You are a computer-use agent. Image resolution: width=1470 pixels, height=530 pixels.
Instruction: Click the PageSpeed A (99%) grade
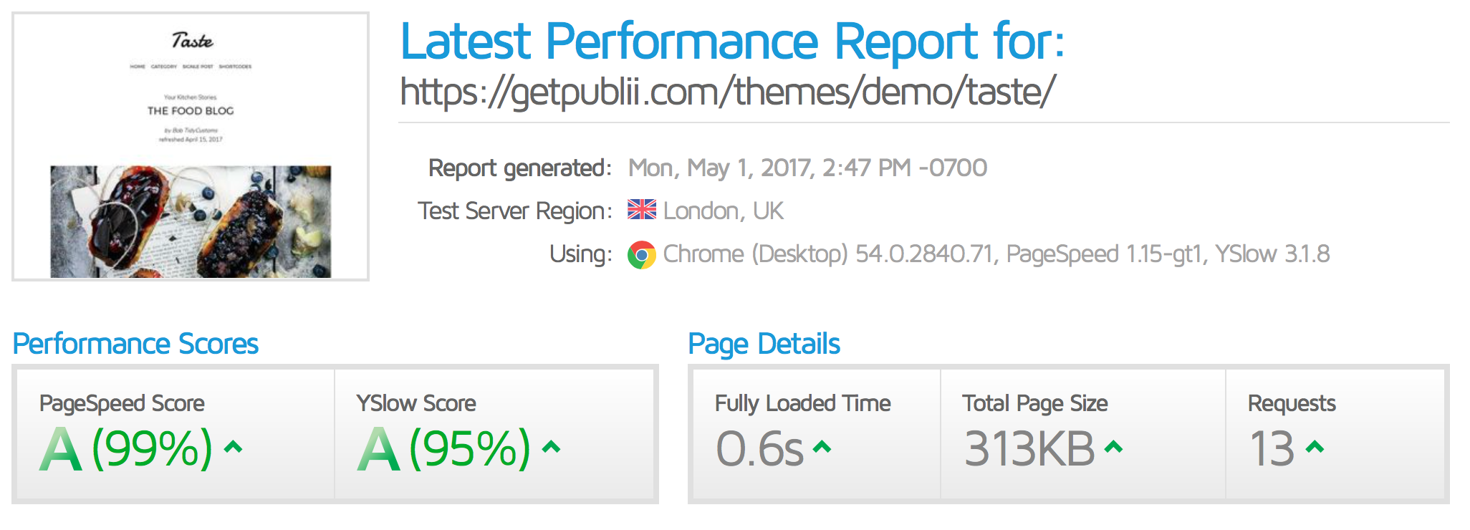tap(128, 449)
